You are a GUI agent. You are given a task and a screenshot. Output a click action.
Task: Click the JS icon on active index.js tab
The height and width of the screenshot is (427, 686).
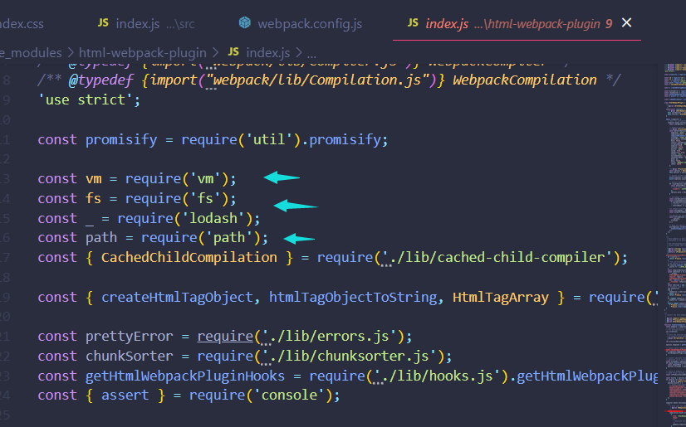413,23
